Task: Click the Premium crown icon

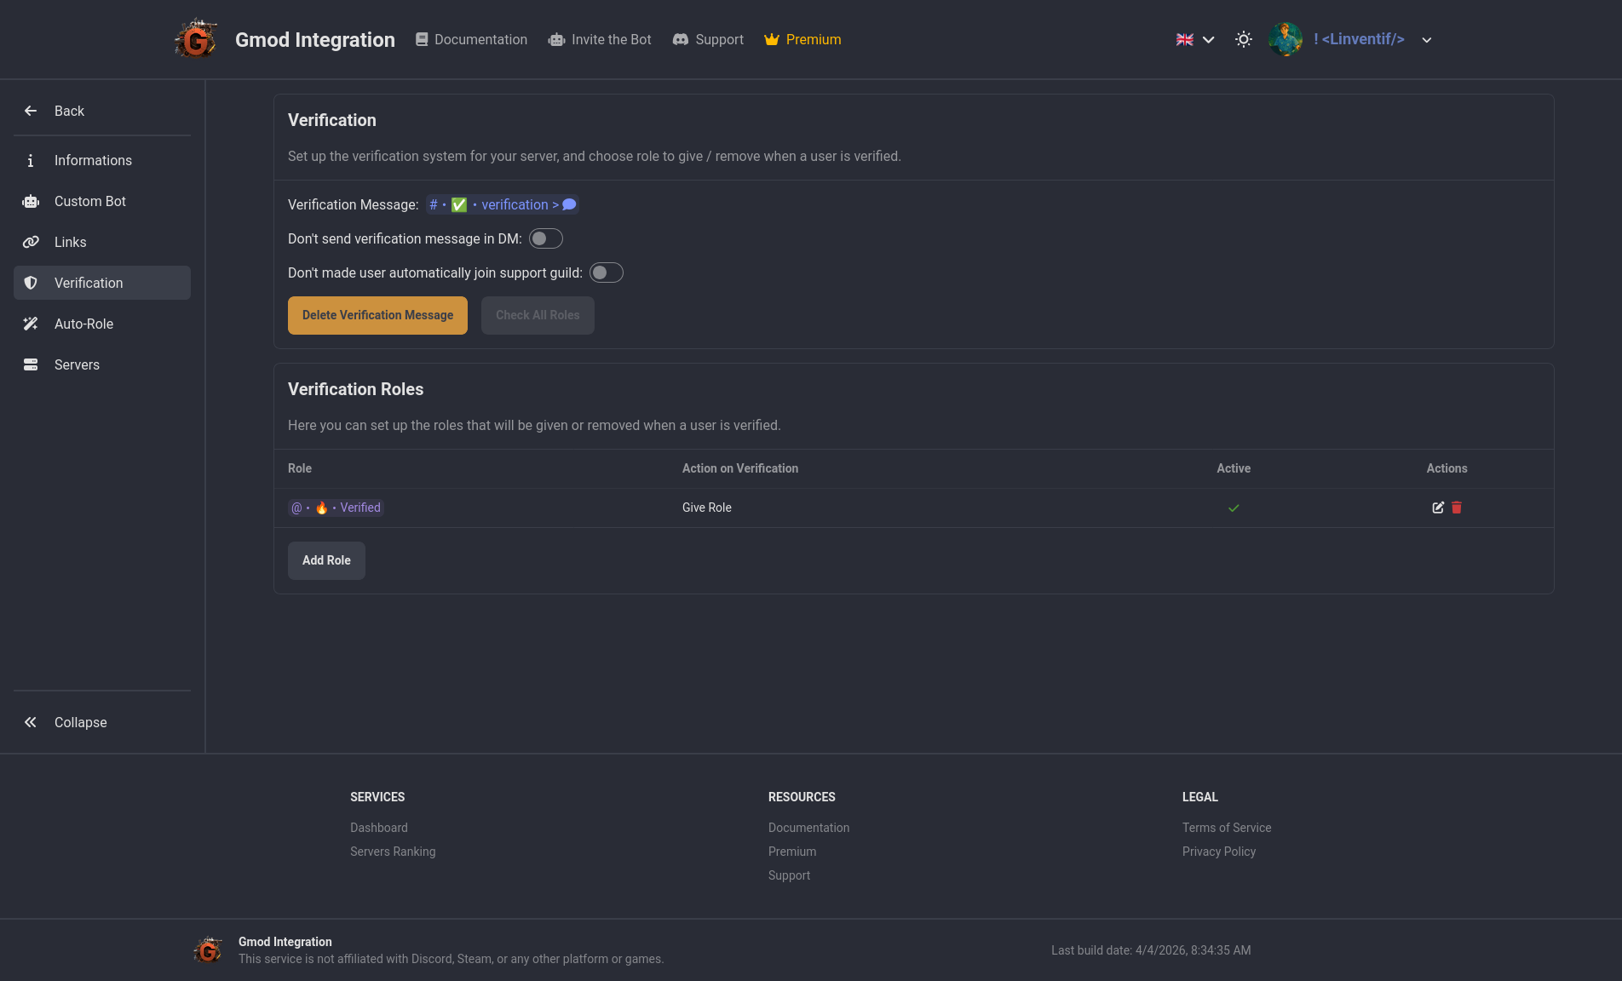Action: (772, 39)
